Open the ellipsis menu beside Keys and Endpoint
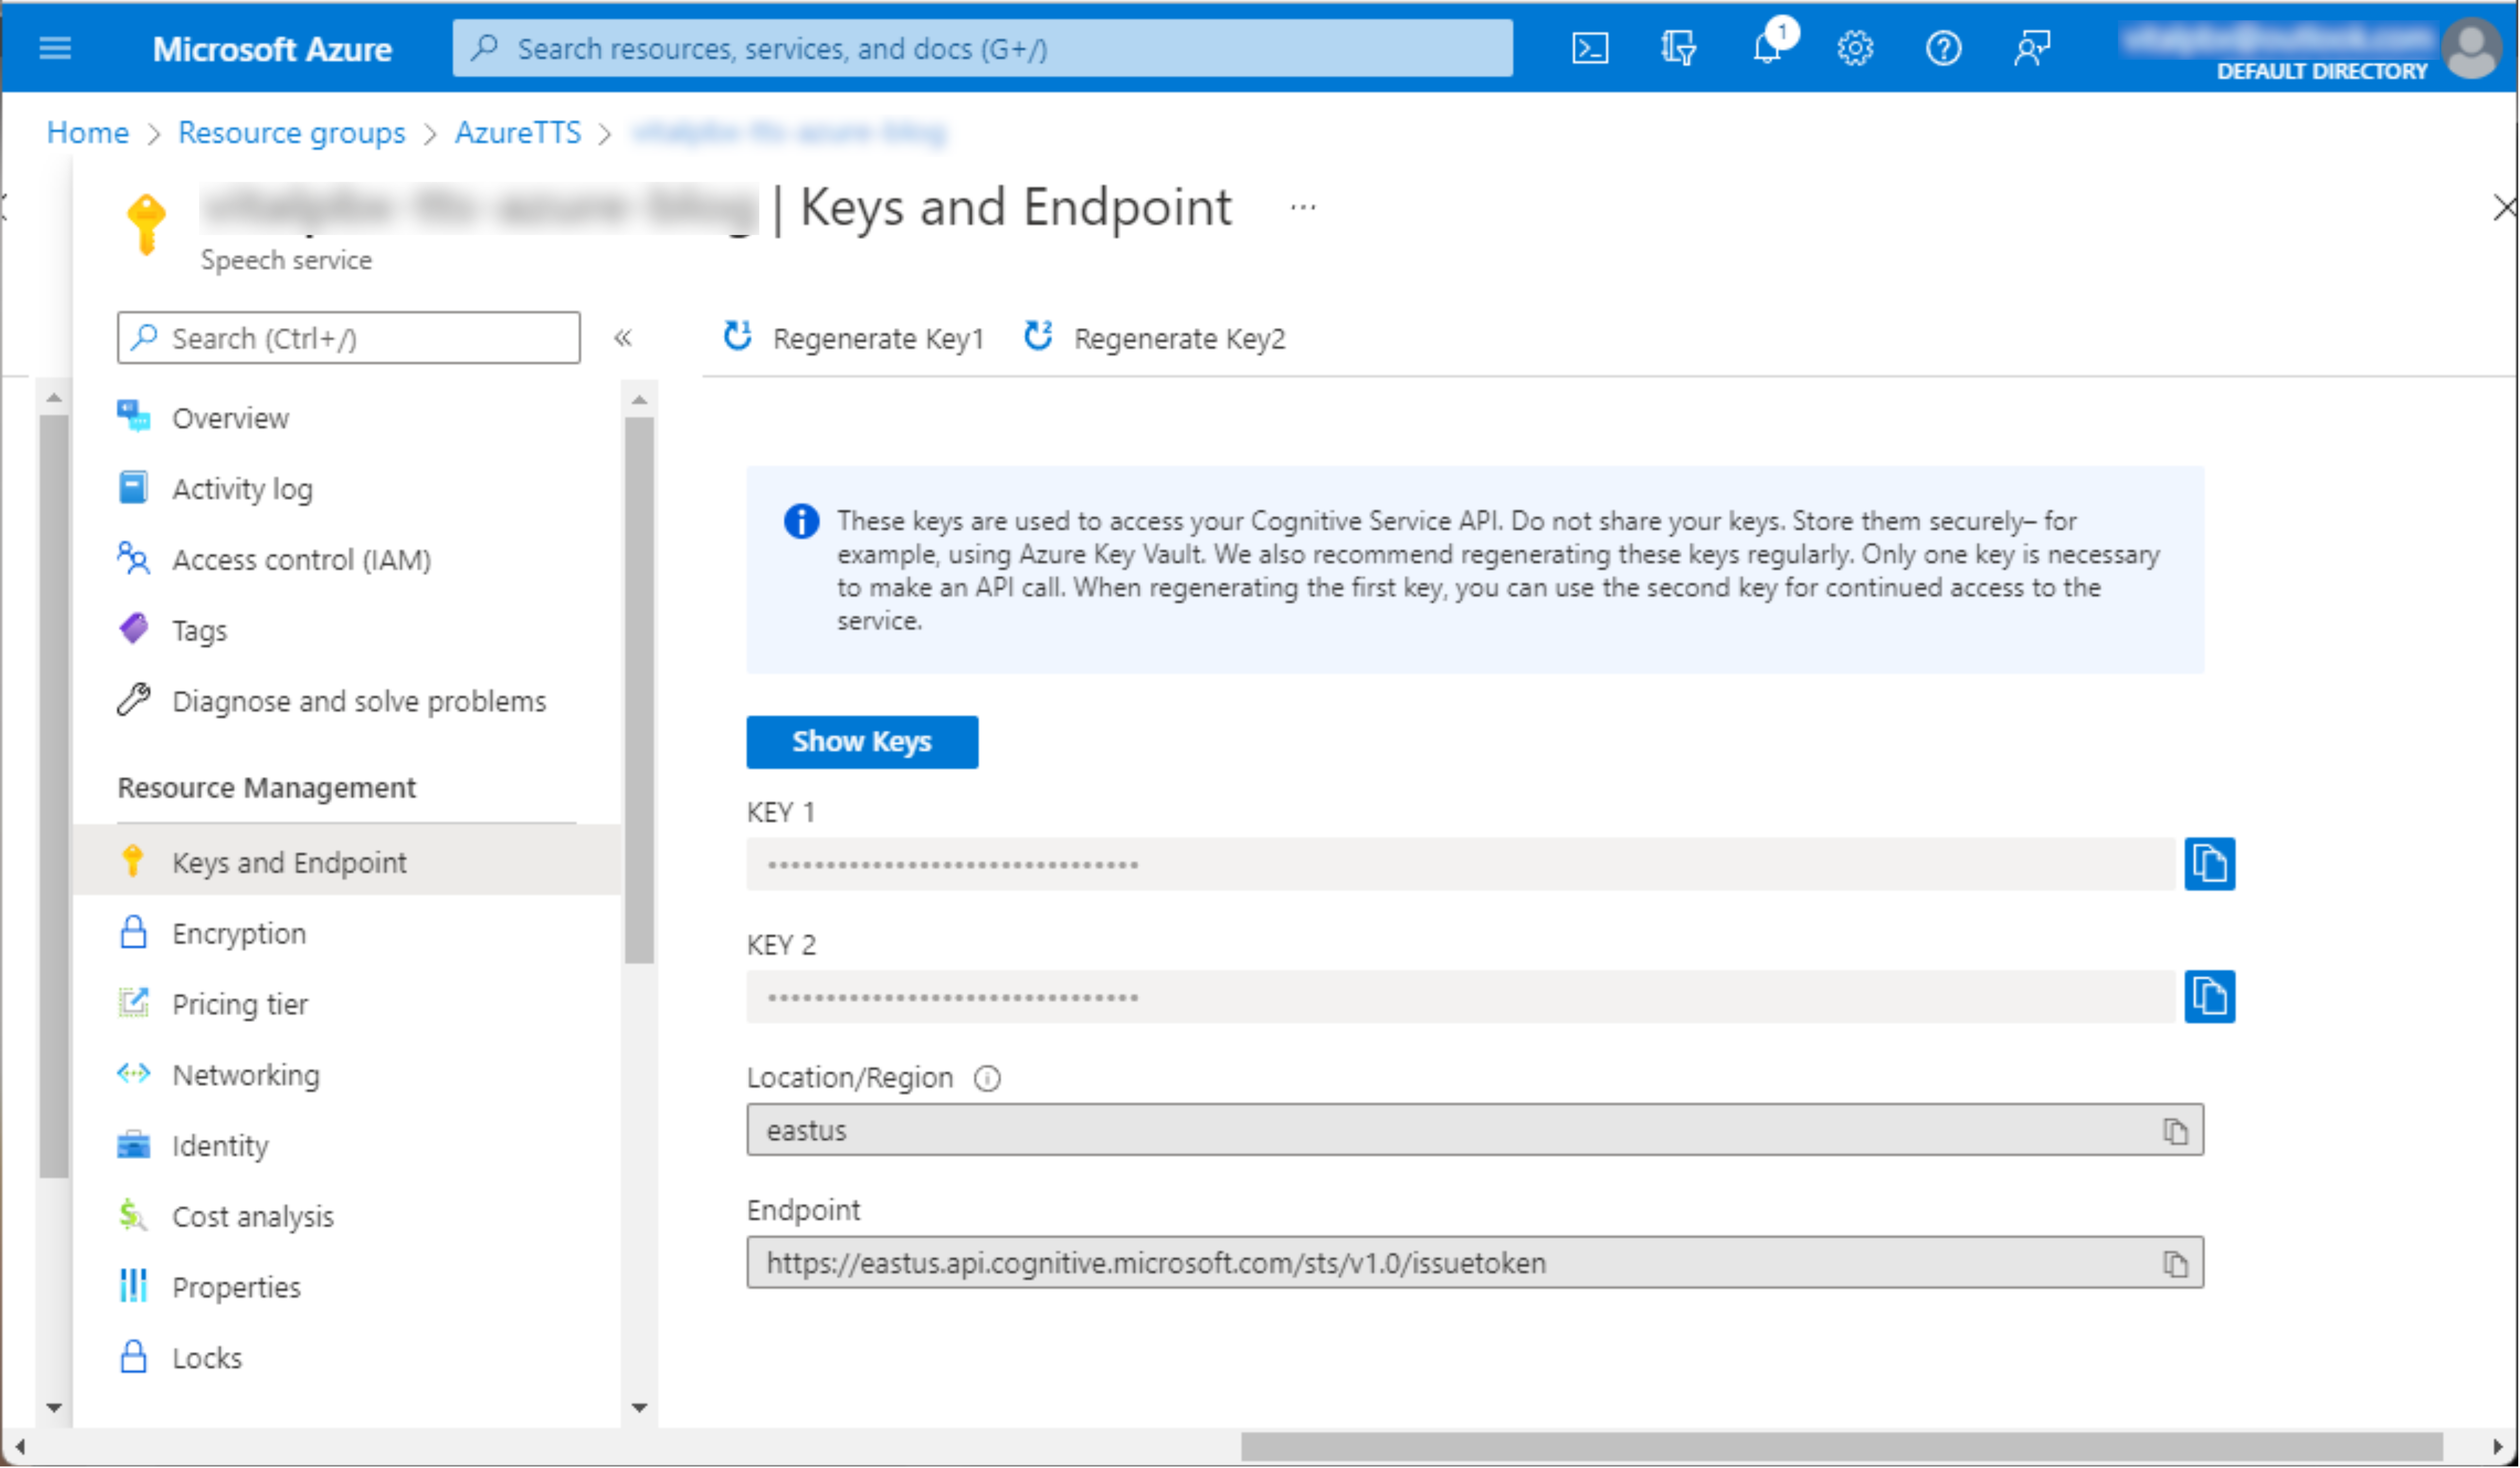The image size is (2520, 1468). (1303, 207)
